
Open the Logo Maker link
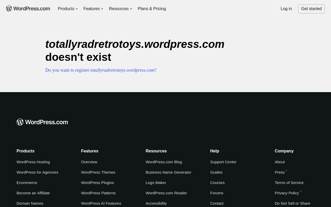(x=156, y=183)
